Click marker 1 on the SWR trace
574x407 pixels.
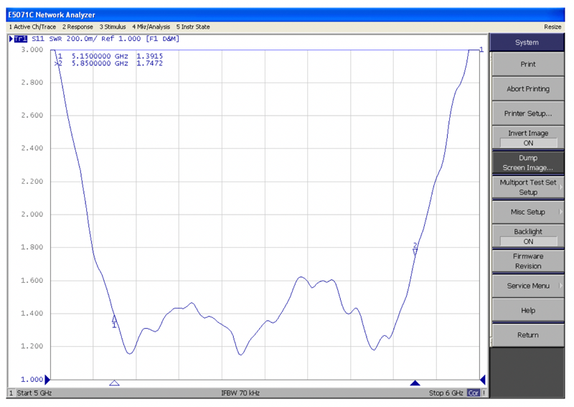[x=114, y=319]
